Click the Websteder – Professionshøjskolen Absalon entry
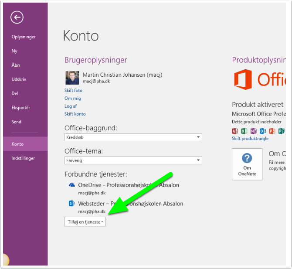 coord(131,204)
